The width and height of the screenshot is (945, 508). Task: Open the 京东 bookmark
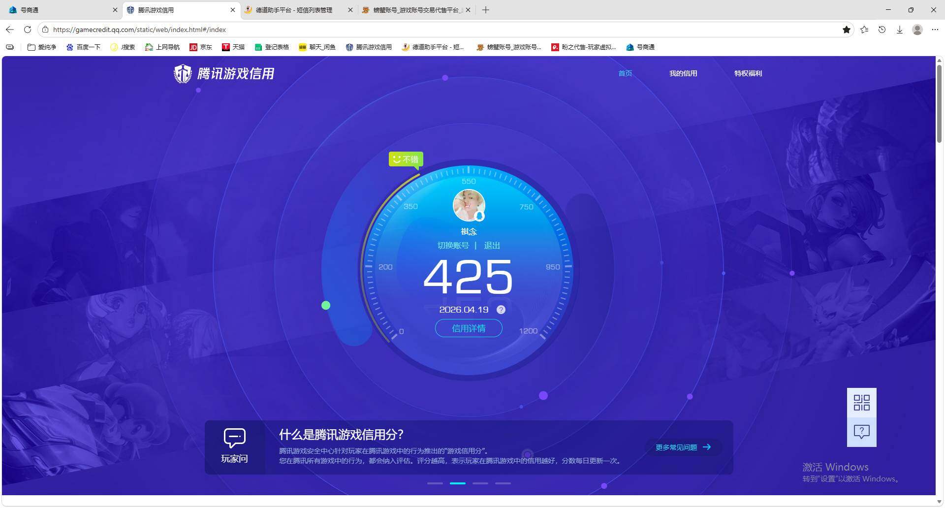pos(201,47)
